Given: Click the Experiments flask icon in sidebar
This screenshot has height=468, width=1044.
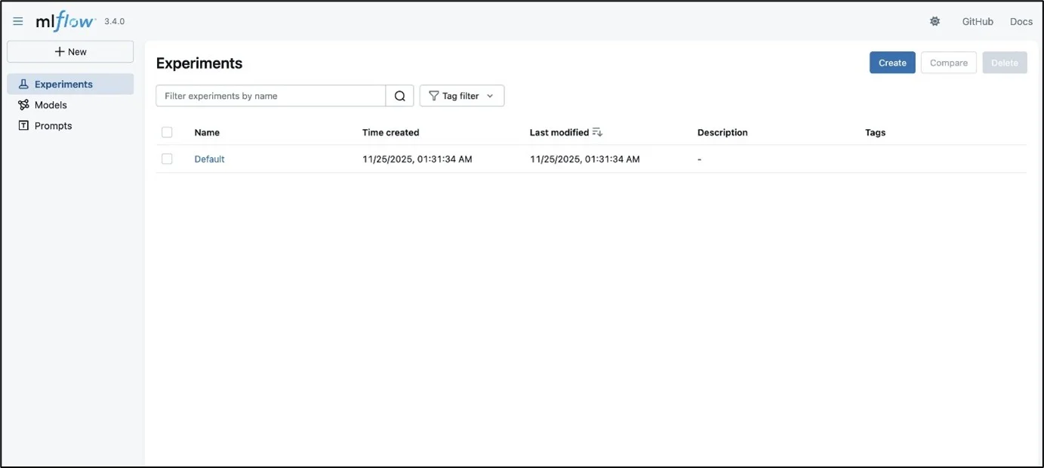Looking at the screenshot, I should (23, 85).
